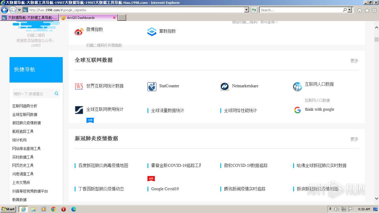
Task: Open 百度新冠肺炎病毒疫情地图 link
Action: 103,165
